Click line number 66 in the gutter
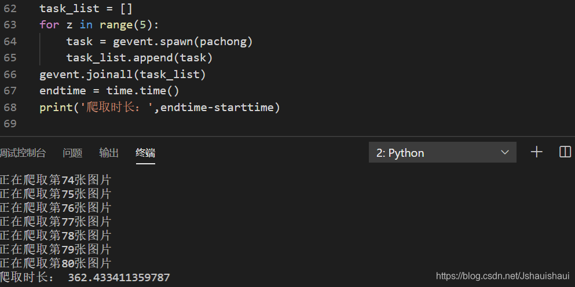 pos(10,75)
